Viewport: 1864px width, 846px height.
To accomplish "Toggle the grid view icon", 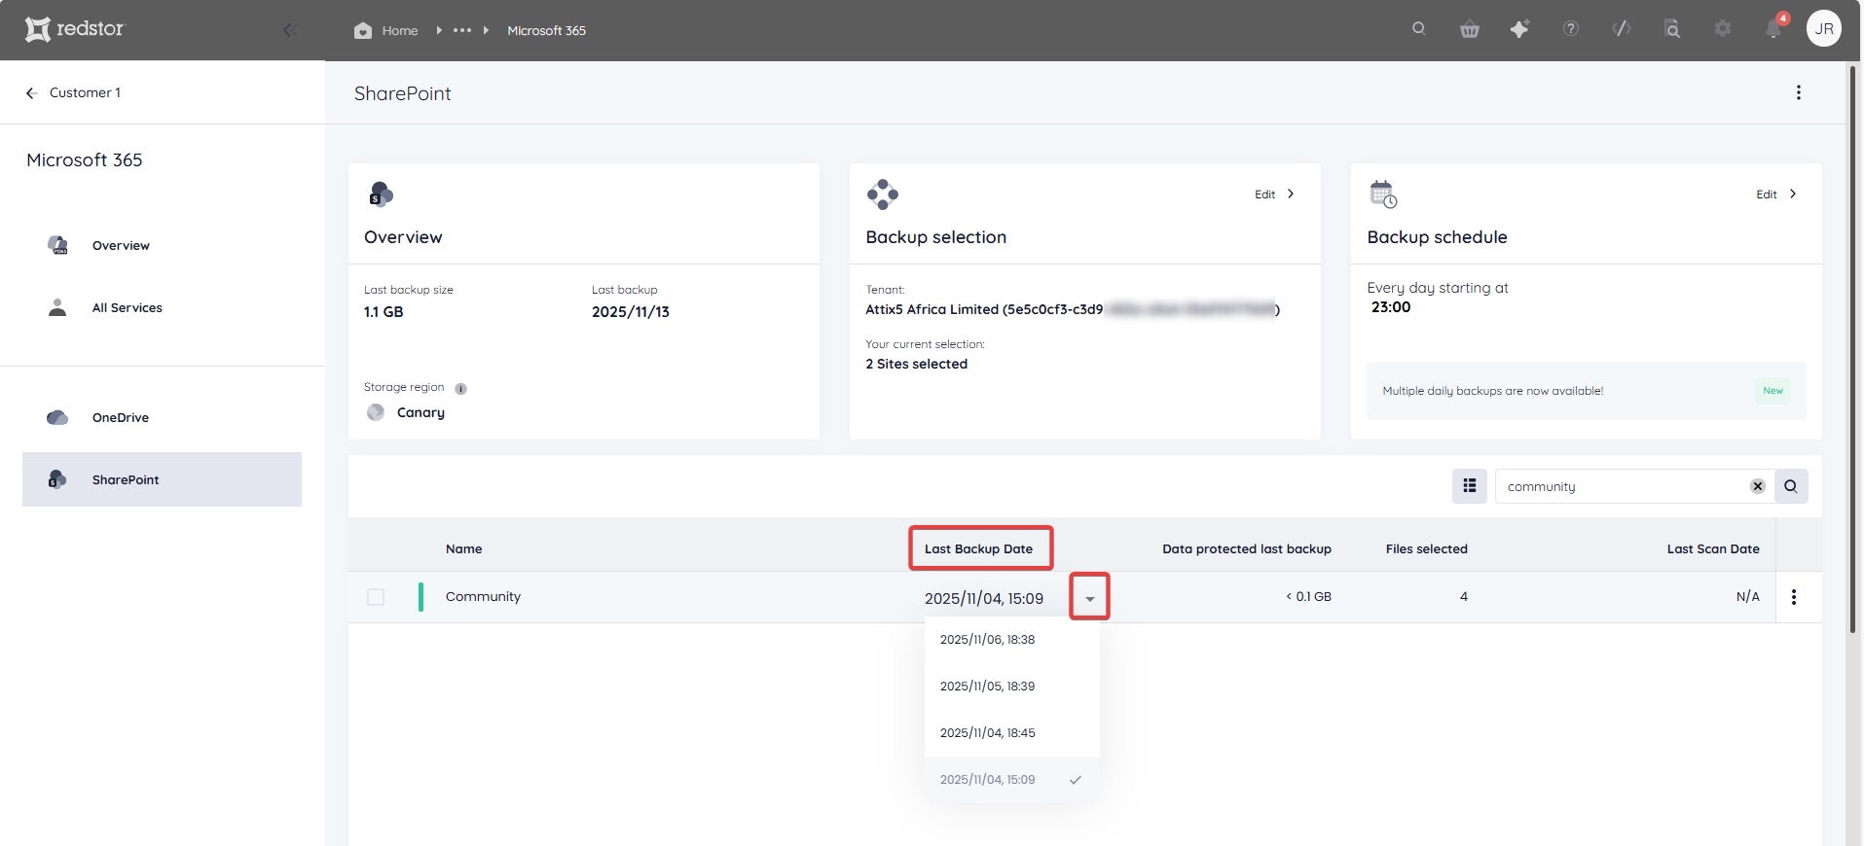I will pos(1469,486).
